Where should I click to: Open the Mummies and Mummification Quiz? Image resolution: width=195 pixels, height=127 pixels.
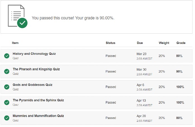pyautogui.click(x=38, y=116)
